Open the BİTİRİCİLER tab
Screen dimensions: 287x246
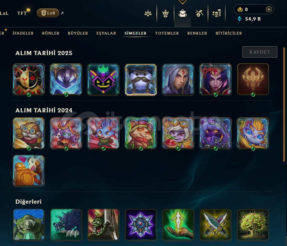229,33
